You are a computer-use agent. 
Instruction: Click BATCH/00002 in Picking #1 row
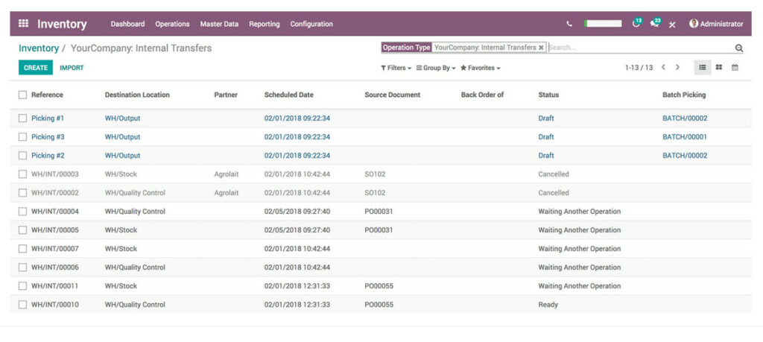click(x=685, y=118)
